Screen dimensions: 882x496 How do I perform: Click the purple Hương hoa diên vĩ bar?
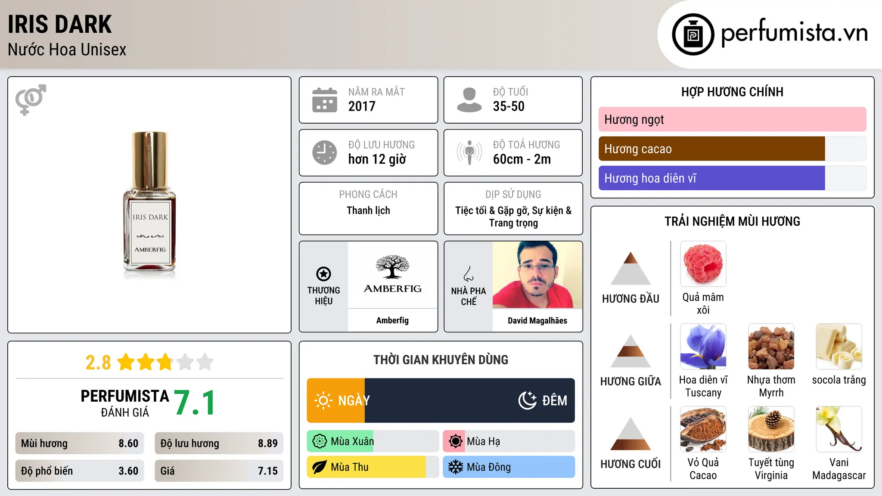(712, 178)
